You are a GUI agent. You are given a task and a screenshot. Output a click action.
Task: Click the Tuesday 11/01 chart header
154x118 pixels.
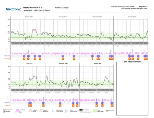tap(63, 17)
